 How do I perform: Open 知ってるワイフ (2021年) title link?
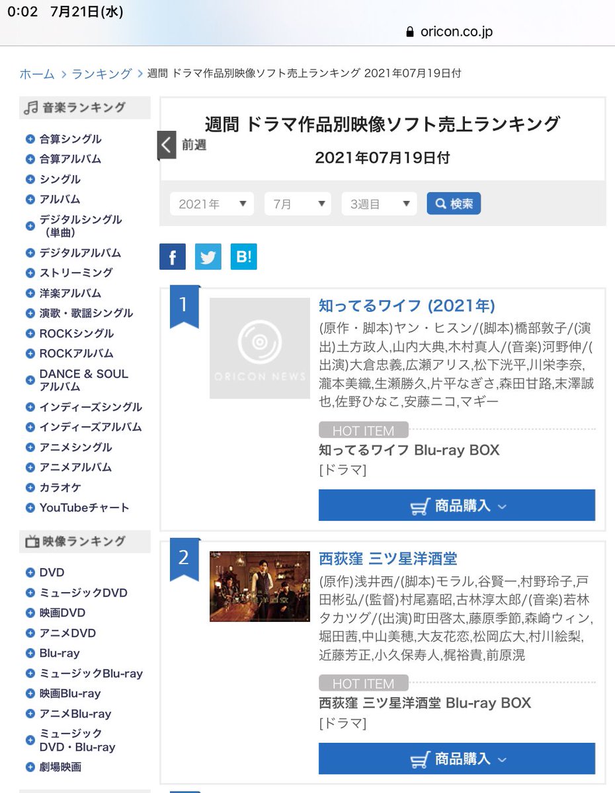point(407,305)
